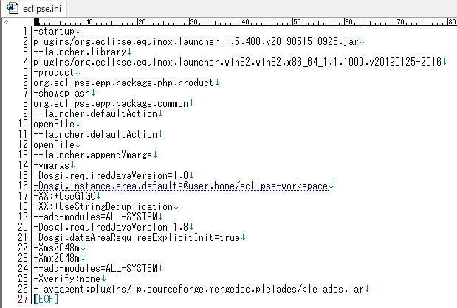
Task: Click the line "-showsplash"
Action: click(62, 93)
